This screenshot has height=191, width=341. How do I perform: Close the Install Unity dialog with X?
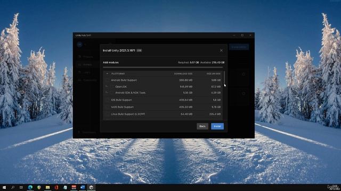point(221,50)
